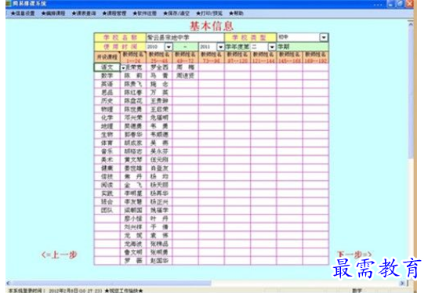Click the vertical scrollbar up arrow
Image resolution: width=428 pixels, height=293 pixels.
pos(411,24)
